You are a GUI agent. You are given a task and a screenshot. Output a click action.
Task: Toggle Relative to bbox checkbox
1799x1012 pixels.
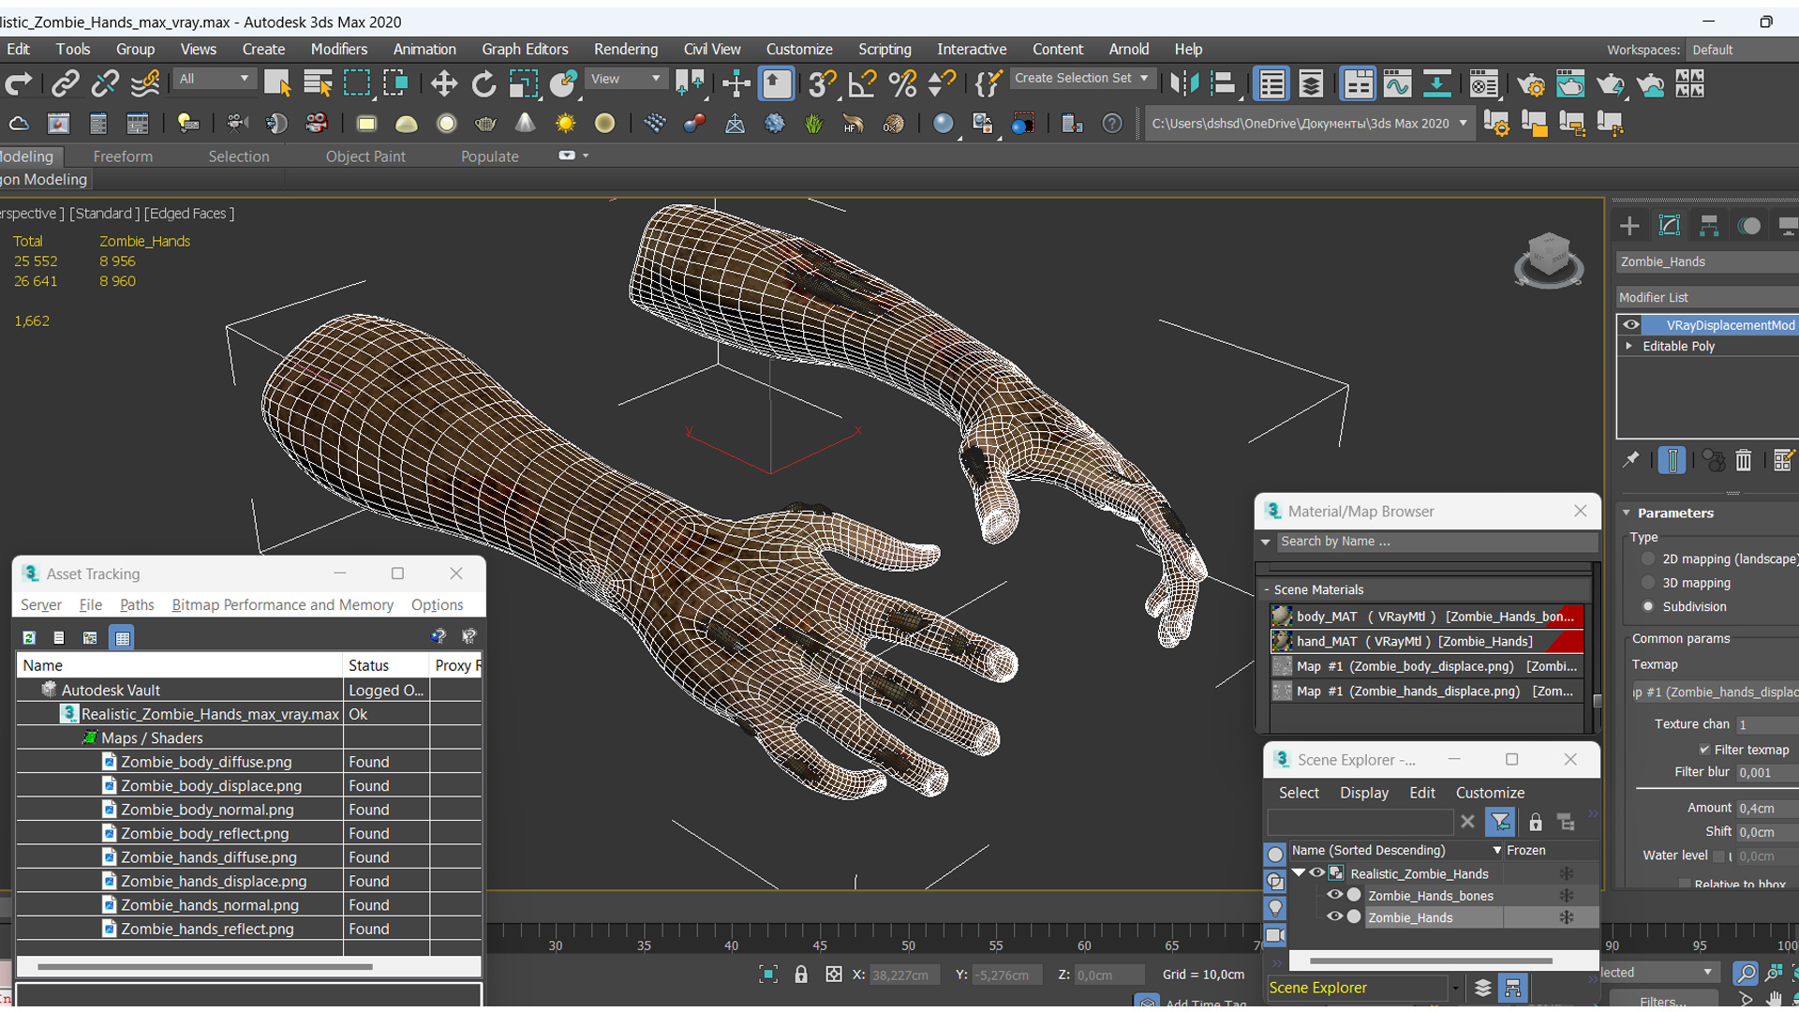(x=1685, y=884)
